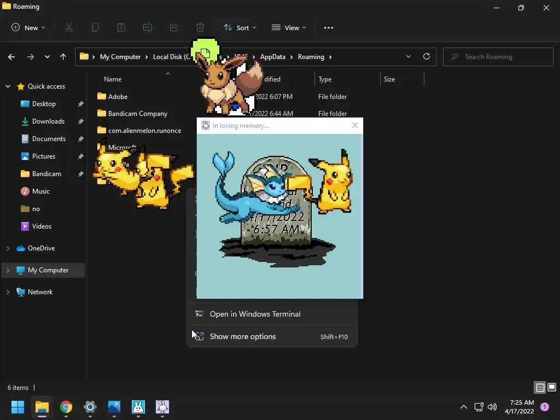Close the In loving memory window
The width and height of the screenshot is (560, 420).
(354, 125)
